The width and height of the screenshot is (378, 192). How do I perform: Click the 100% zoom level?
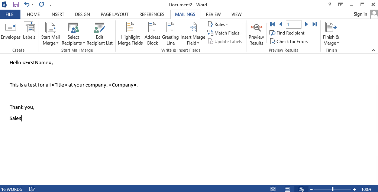366,189
